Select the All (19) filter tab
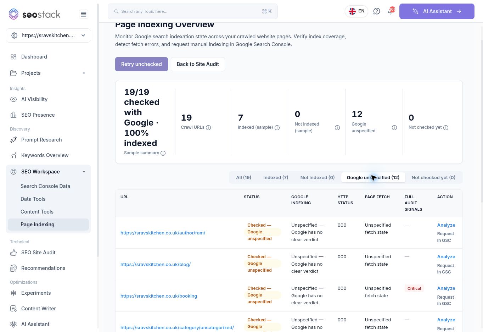The width and height of the screenshot is (483, 332). (244, 178)
